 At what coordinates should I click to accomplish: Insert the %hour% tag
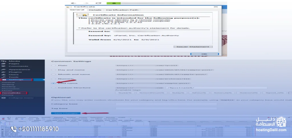[199, 93]
